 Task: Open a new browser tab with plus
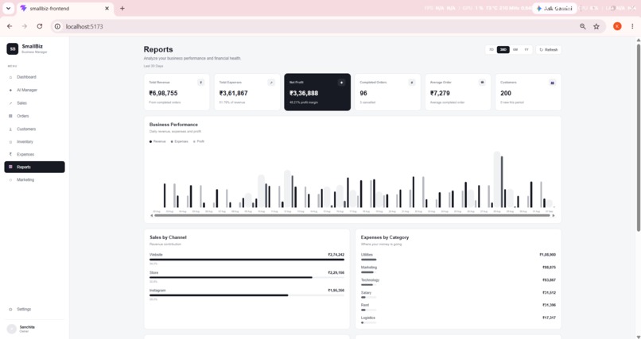[x=122, y=8]
